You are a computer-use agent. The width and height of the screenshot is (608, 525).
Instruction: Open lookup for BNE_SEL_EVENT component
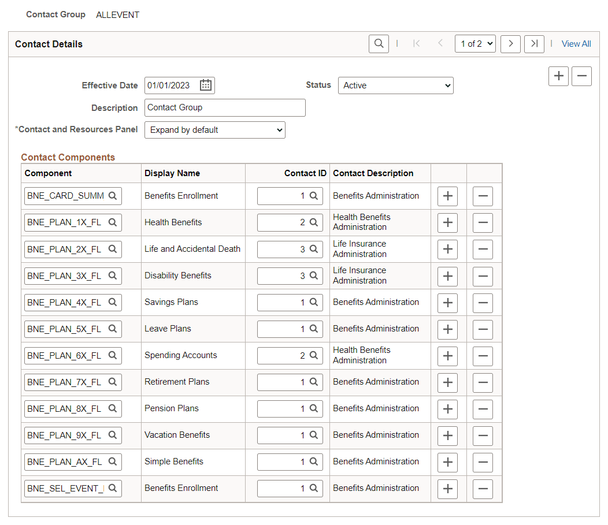(x=113, y=488)
